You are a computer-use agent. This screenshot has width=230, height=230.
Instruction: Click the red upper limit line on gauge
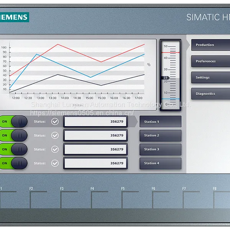tap(171, 53)
